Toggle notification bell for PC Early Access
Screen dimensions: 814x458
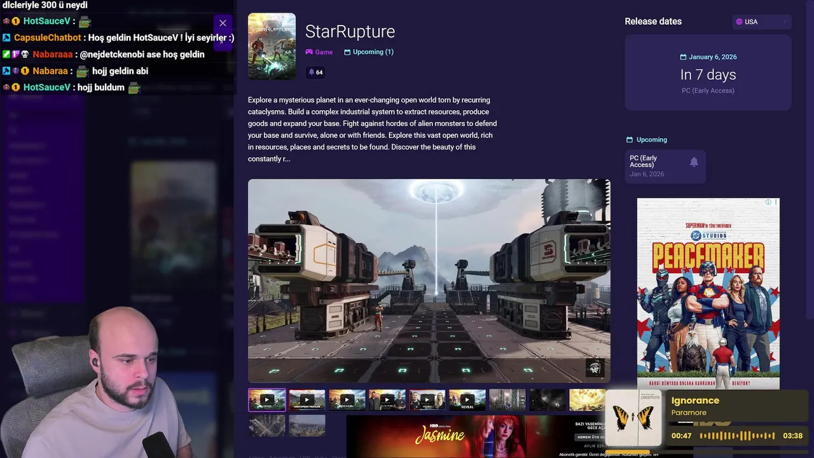pos(694,162)
